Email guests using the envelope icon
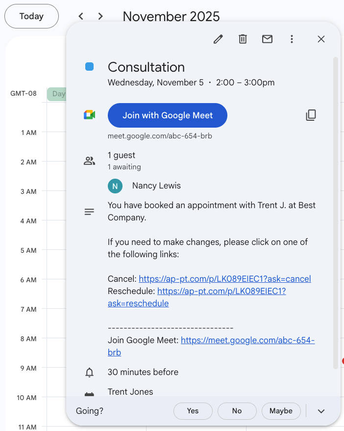Image resolution: width=344 pixels, height=431 pixels. (x=267, y=39)
